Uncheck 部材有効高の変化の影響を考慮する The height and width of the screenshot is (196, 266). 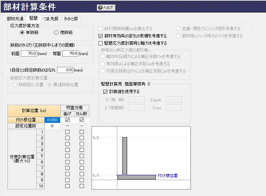pos(101,36)
